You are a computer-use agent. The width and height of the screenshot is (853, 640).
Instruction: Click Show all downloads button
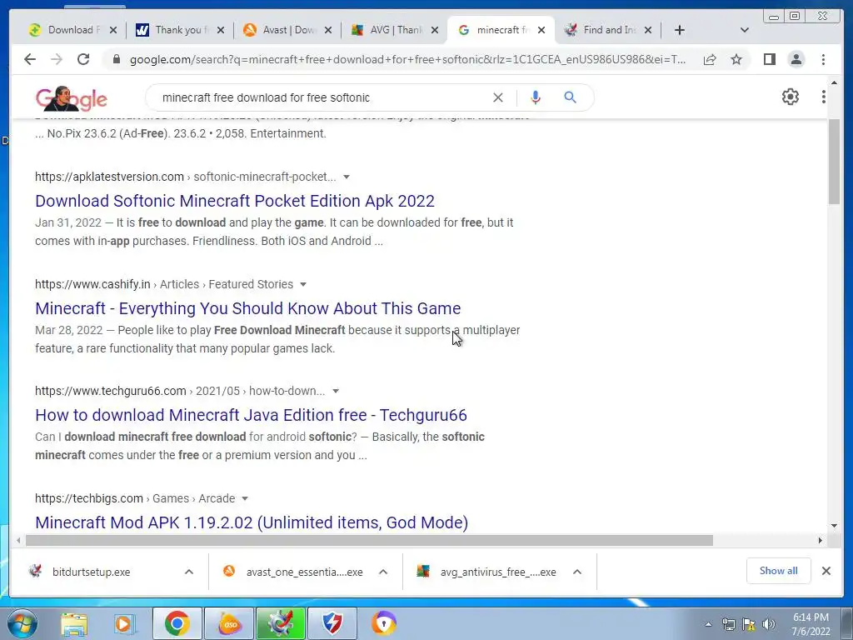point(779,571)
